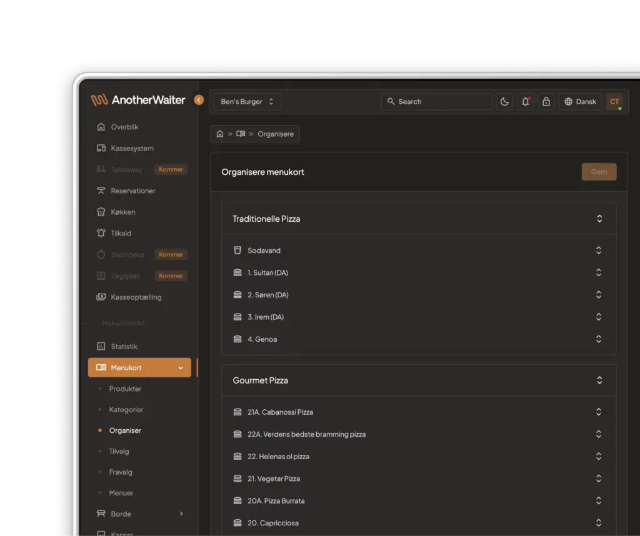Click the lock screen padlock icon
640x536 pixels.
(x=546, y=102)
